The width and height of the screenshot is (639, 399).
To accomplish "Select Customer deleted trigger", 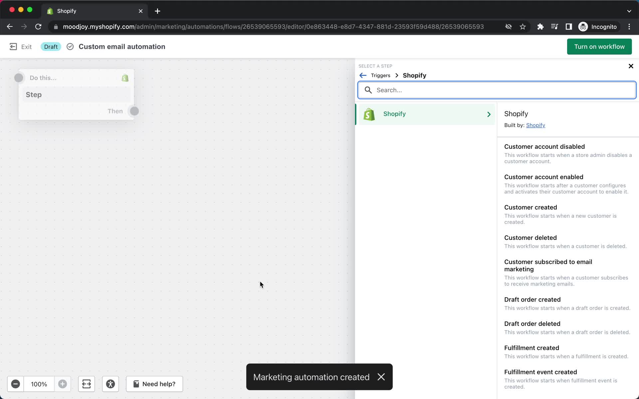I will click(568, 242).
